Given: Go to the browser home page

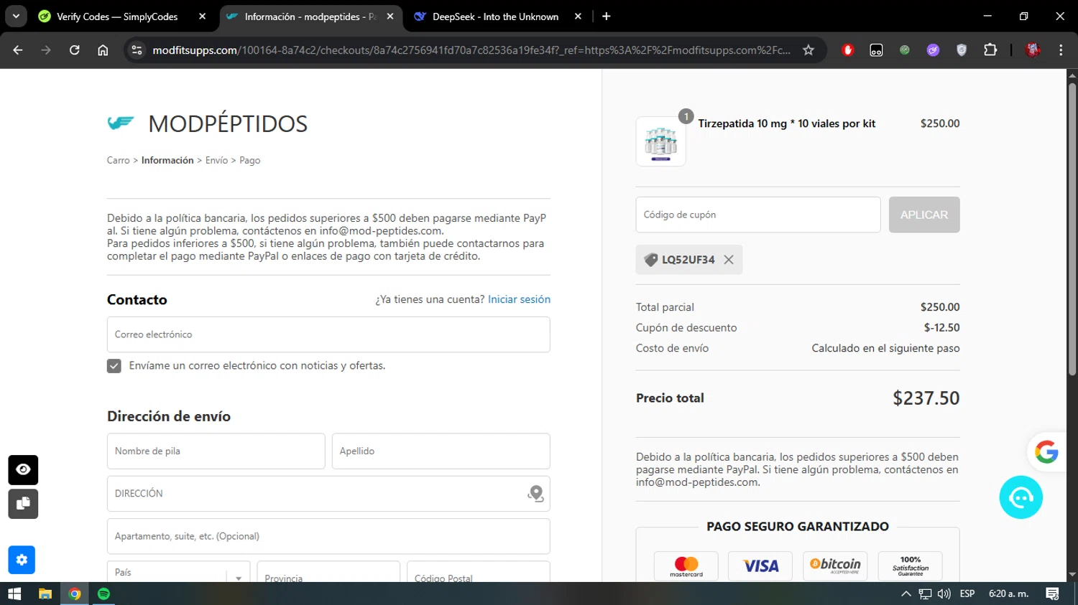Looking at the screenshot, I should (103, 50).
